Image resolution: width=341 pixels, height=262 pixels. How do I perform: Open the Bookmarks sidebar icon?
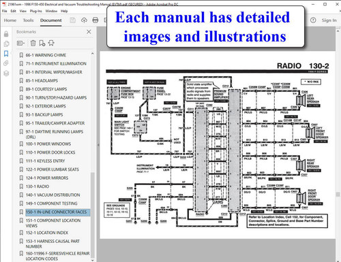coord(6,54)
